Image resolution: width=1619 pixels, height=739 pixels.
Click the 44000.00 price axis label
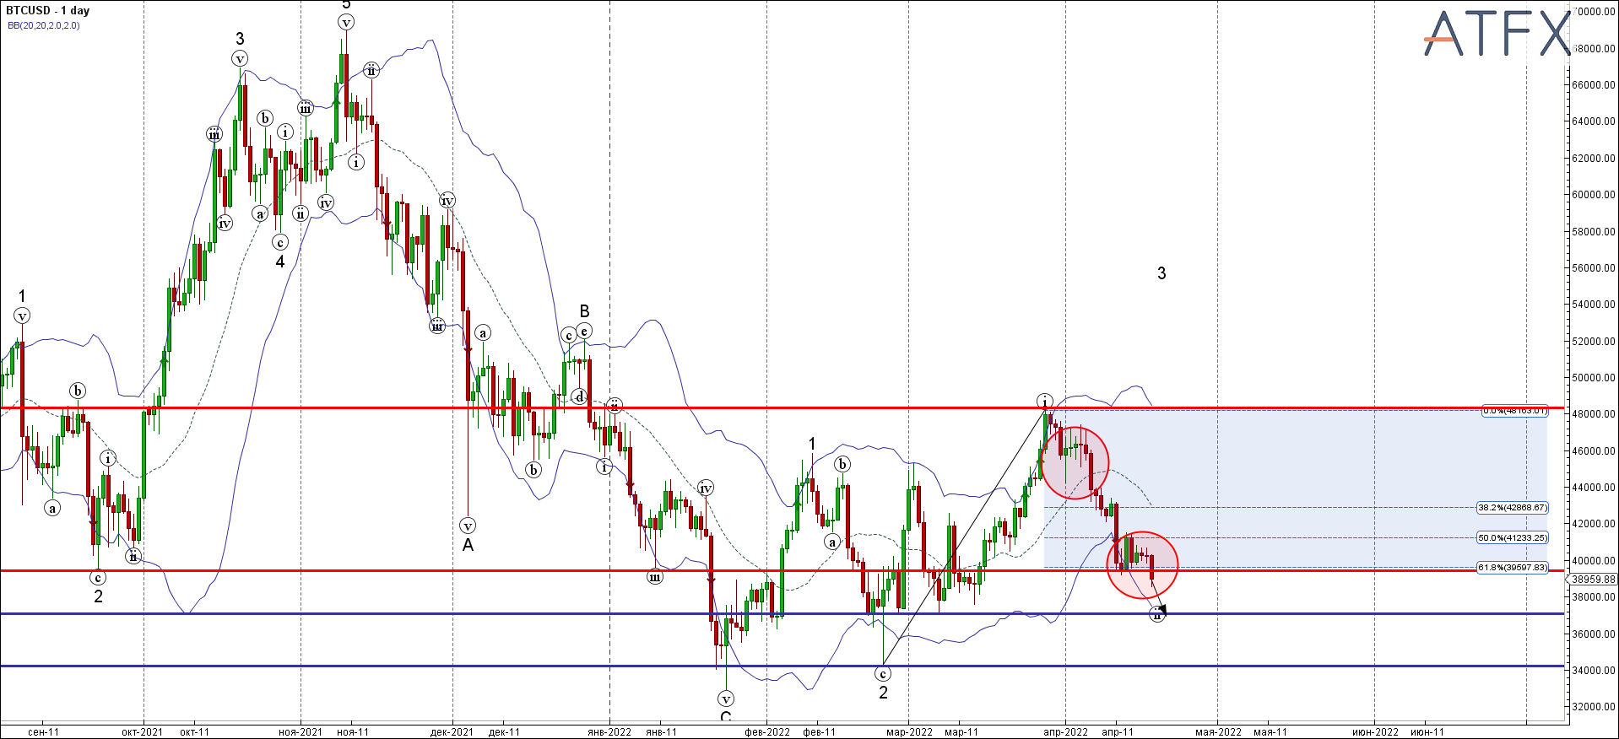coord(1595,488)
